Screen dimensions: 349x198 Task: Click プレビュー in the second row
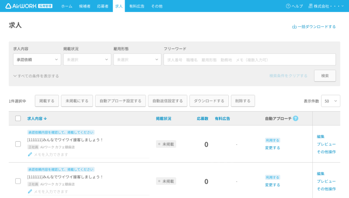pyautogui.click(x=326, y=181)
